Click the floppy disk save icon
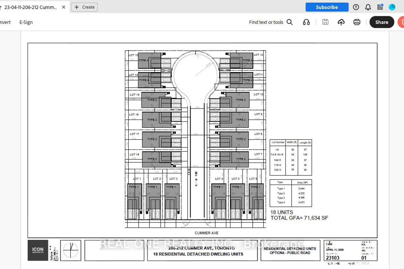The width and height of the screenshot is (404, 269). coord(325,22)
